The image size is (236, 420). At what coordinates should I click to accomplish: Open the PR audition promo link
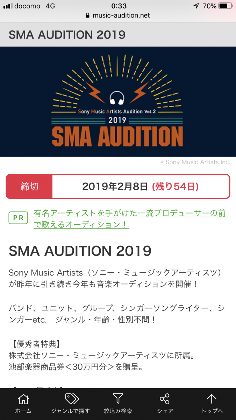tap(130, 219)
